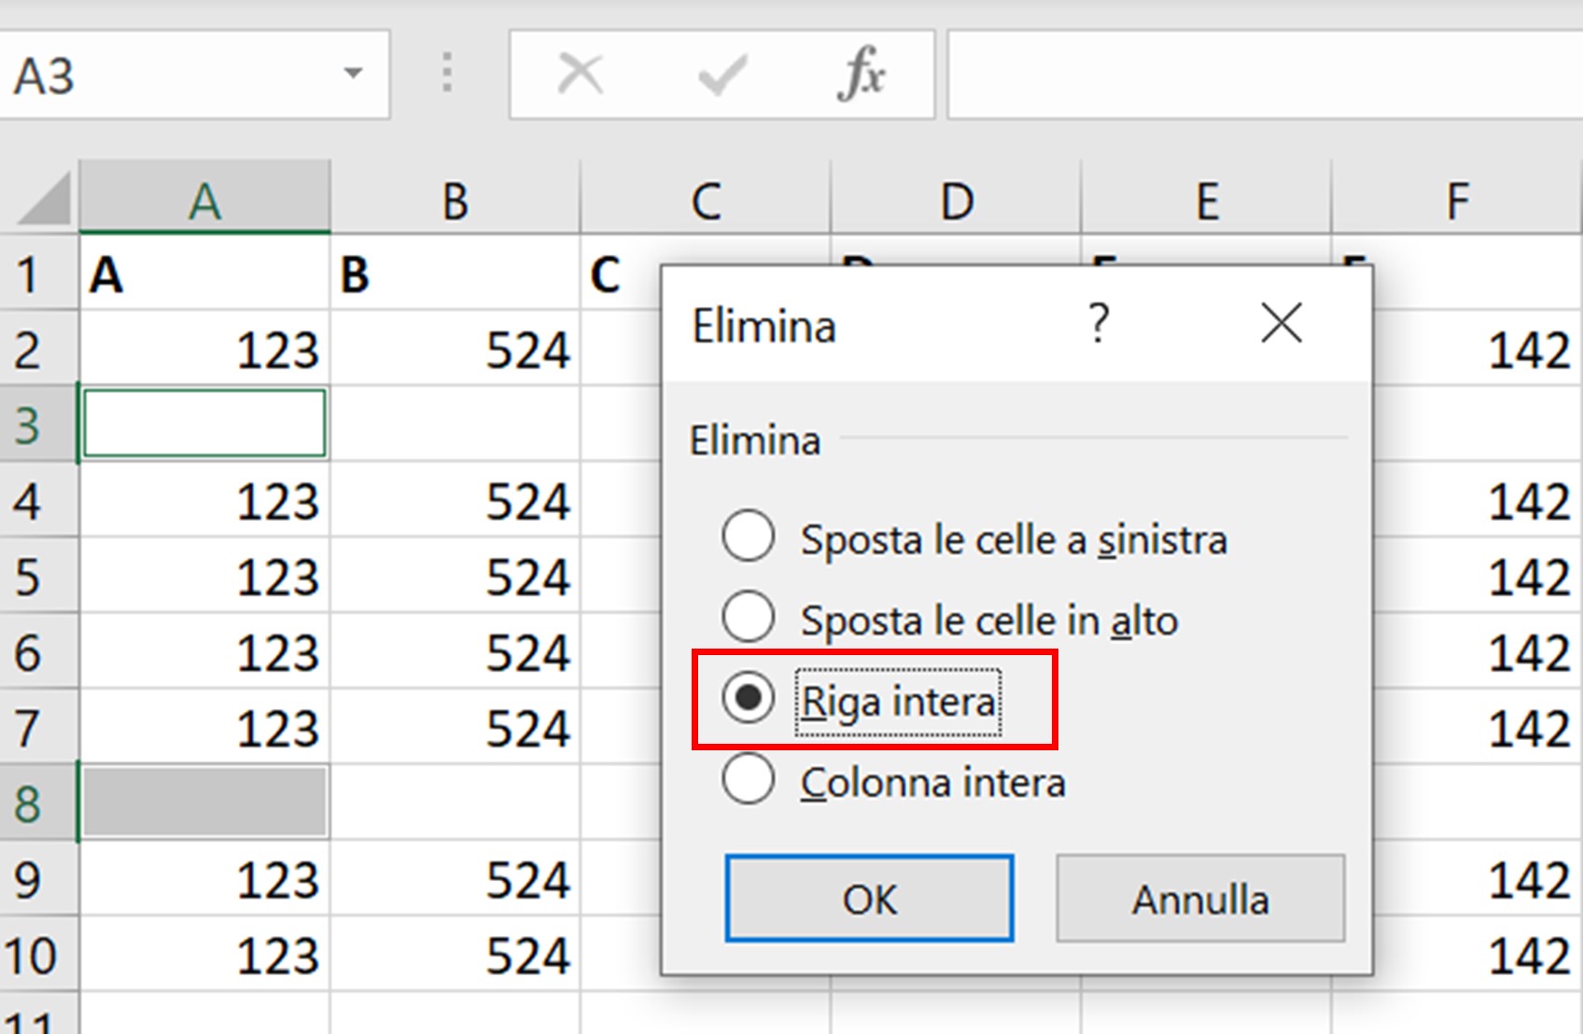This screenshot has width=1583, height=1034.
Task: Click cell A2 with value 123
Action: pyautogui.click(x=204, y=348)
